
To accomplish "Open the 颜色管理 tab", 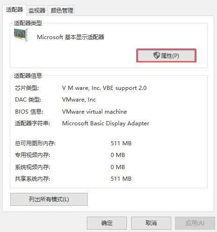I will pyautogui.click(x=62, y=11).
